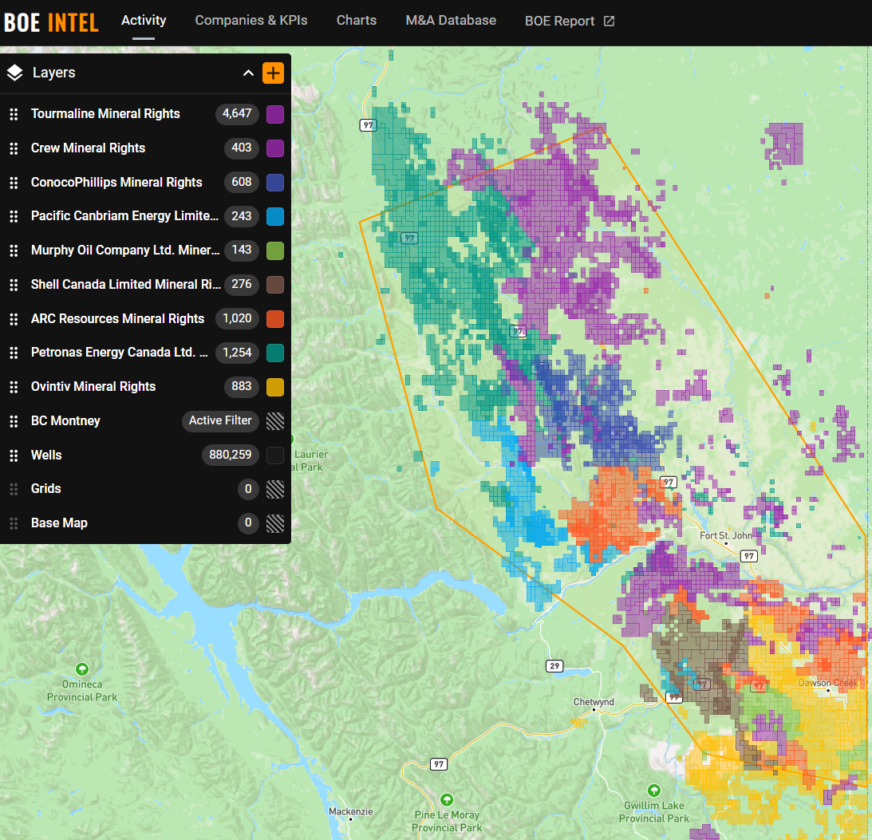Collapse the Layers panel chevron
This screenshot has height=840, width=872.
tap(249, 73)
